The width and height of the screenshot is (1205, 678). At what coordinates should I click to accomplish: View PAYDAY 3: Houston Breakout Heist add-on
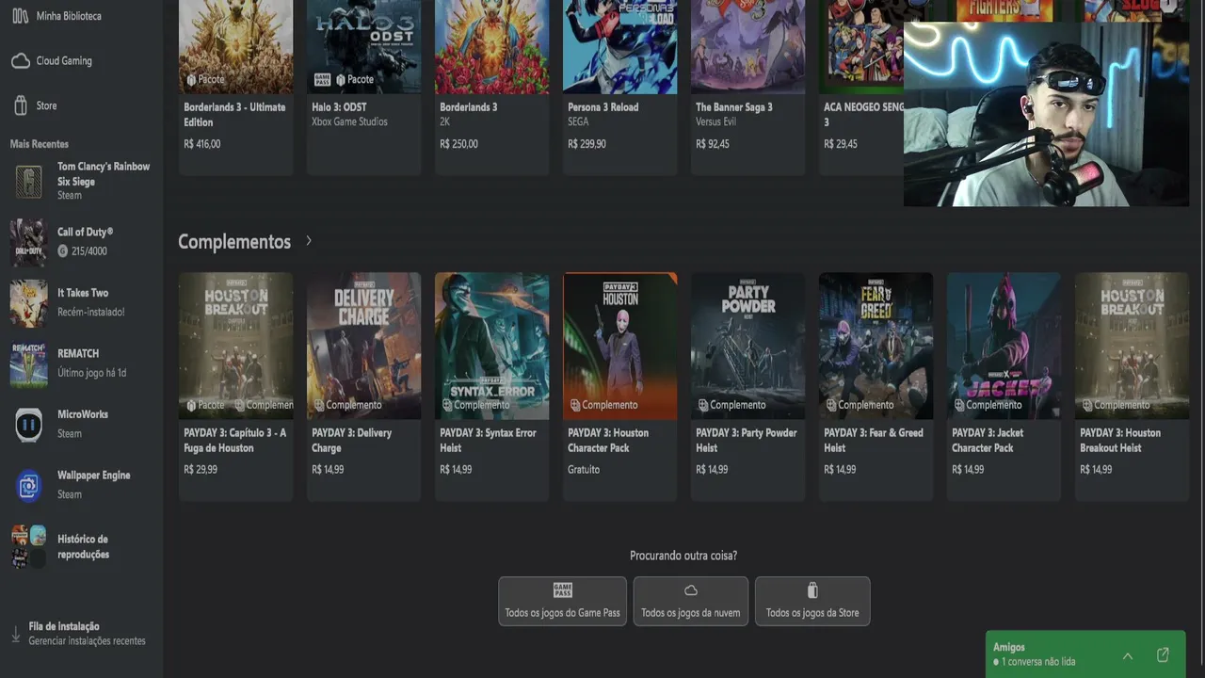(x=1132, y=386)
